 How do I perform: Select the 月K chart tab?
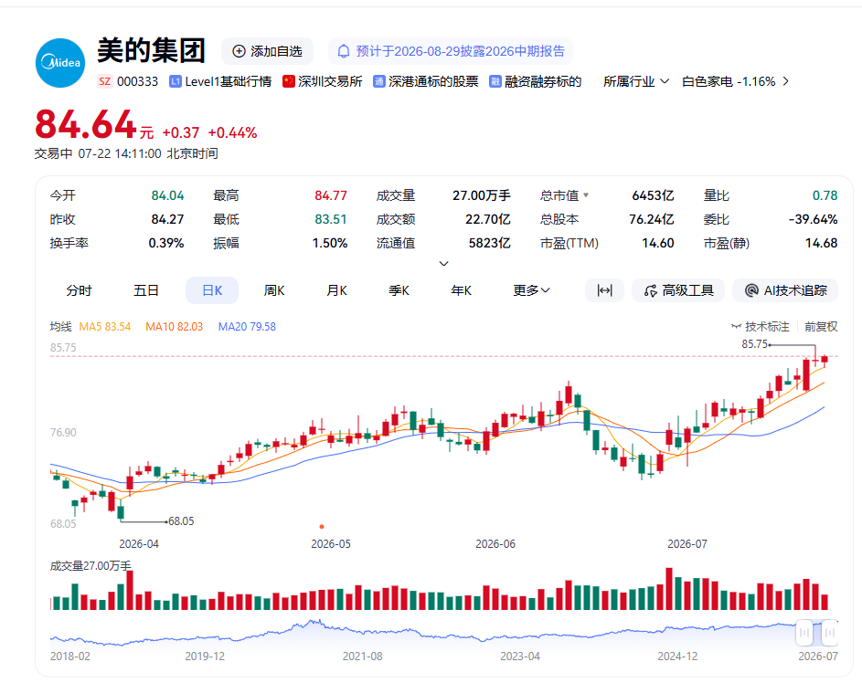(337, 290)
